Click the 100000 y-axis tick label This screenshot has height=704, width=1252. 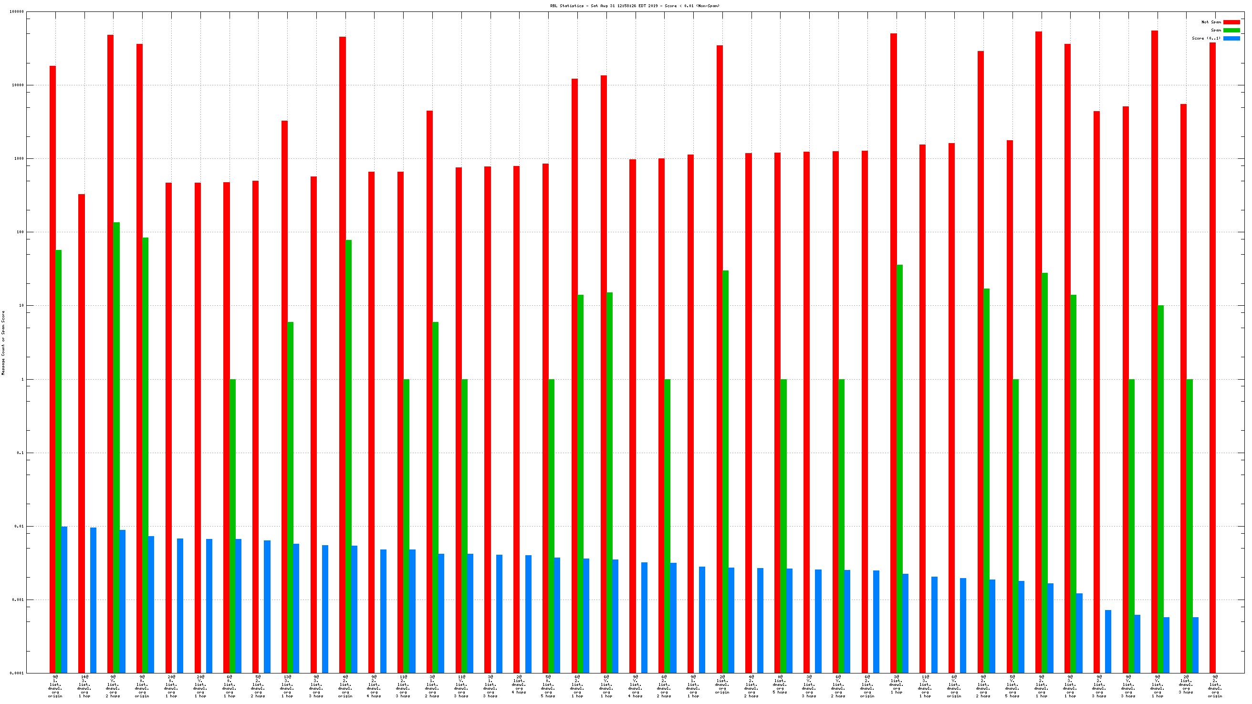17,11
